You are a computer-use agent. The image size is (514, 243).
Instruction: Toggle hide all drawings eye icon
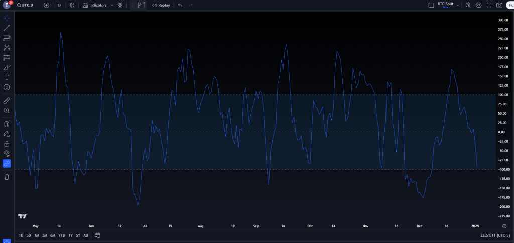click(7, 153)
